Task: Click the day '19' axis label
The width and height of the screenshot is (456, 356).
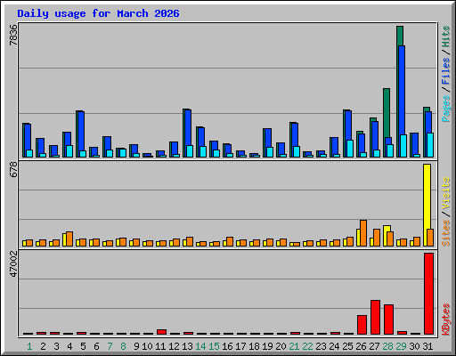Action: coord(267,346)
